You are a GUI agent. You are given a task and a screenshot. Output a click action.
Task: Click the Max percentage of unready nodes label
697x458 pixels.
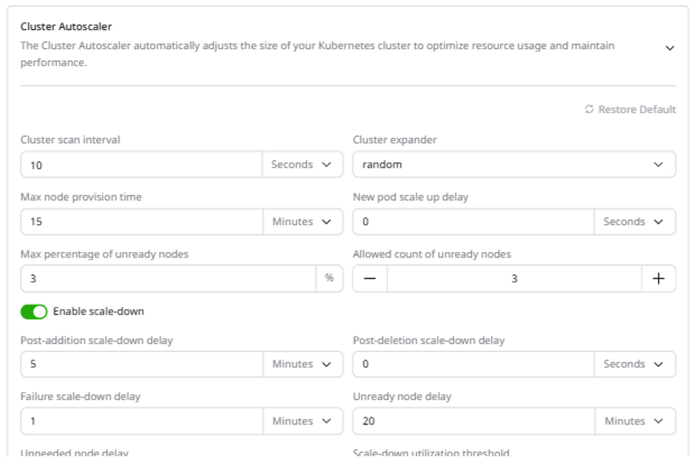[104, 254]
